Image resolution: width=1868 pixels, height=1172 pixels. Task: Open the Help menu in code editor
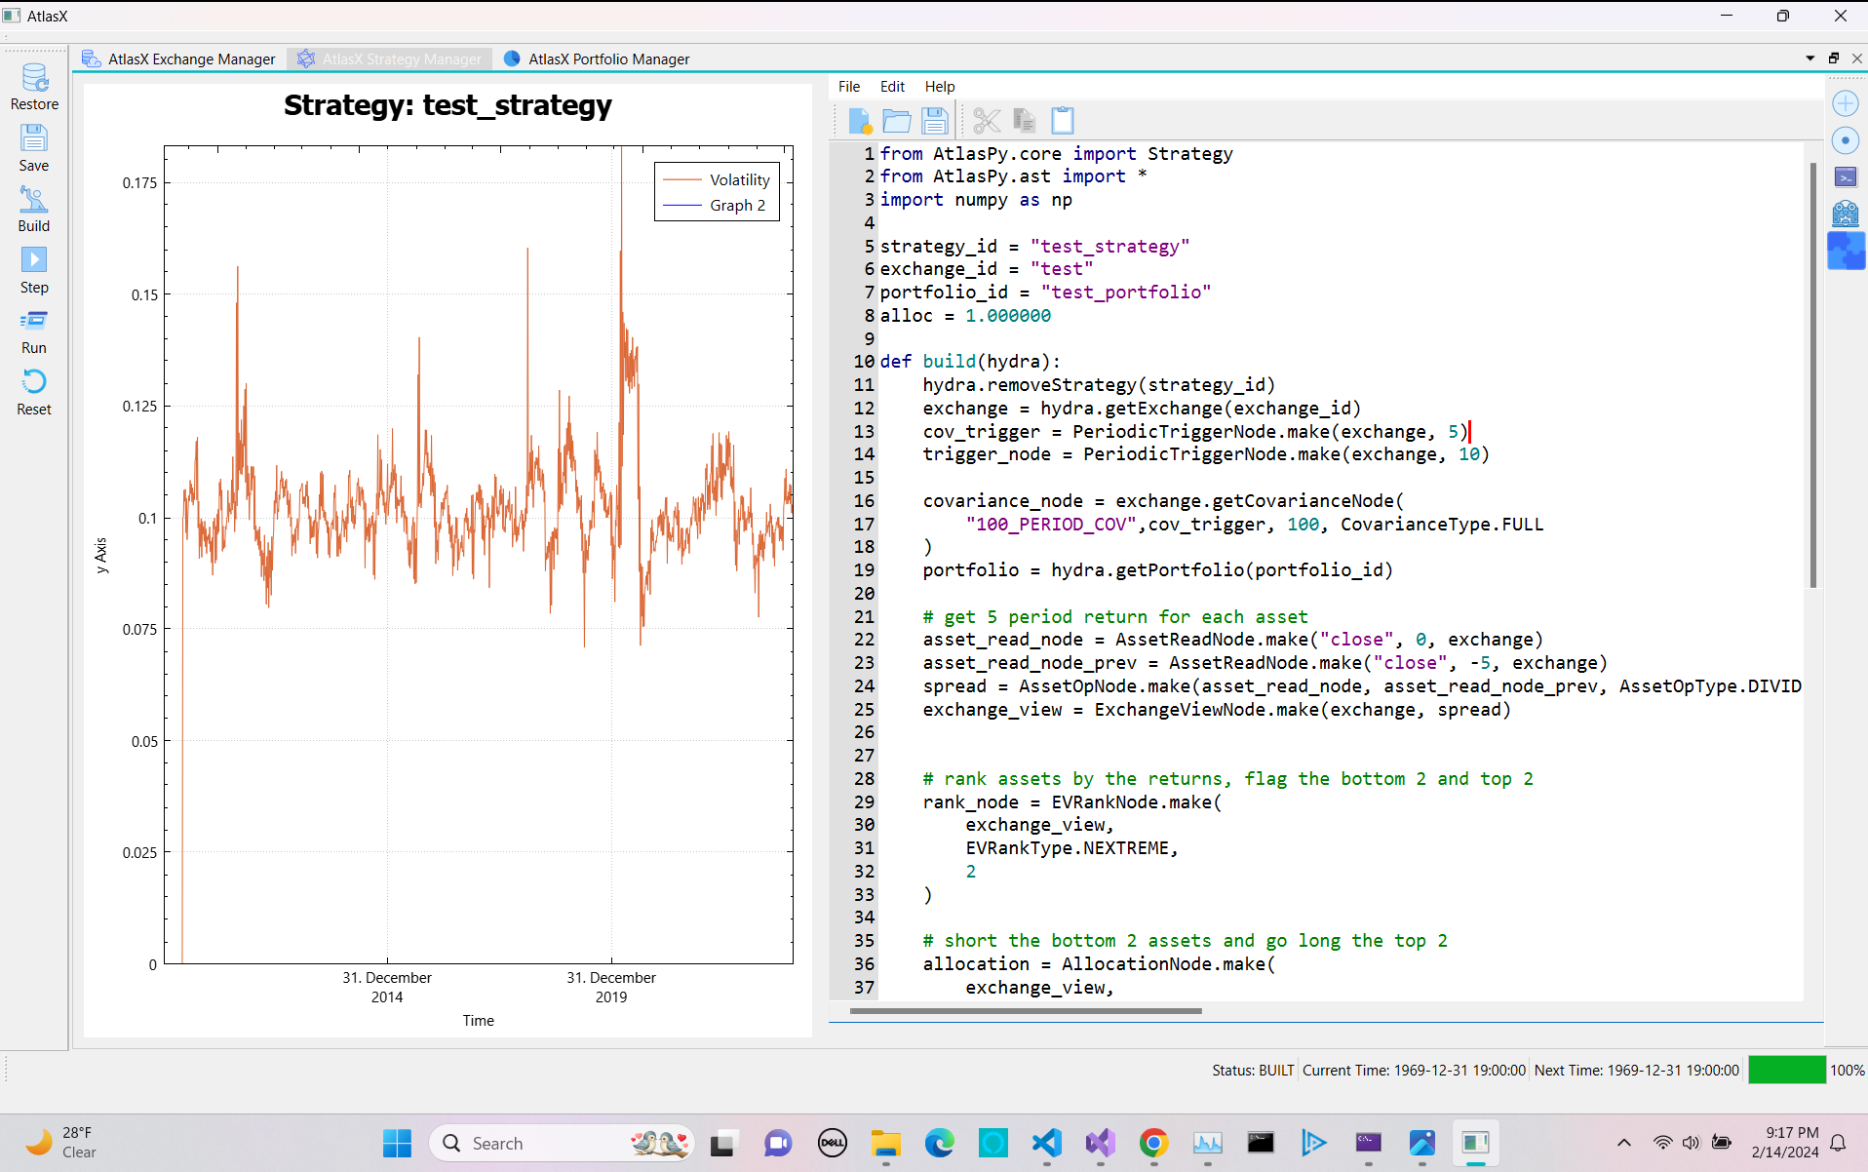(x=940, y=87)
